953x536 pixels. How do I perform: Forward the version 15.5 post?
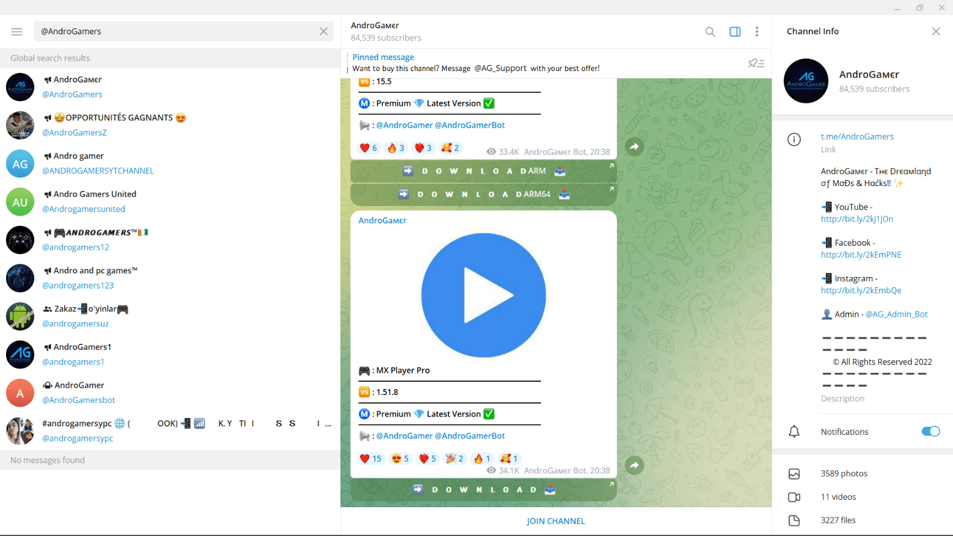pyautogui.click(x=634, y=146)
